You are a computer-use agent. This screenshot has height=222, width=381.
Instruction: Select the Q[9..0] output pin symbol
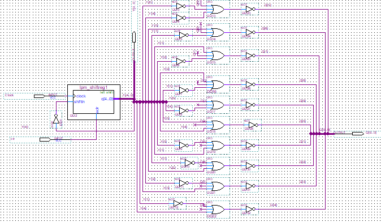pos(358,134)
